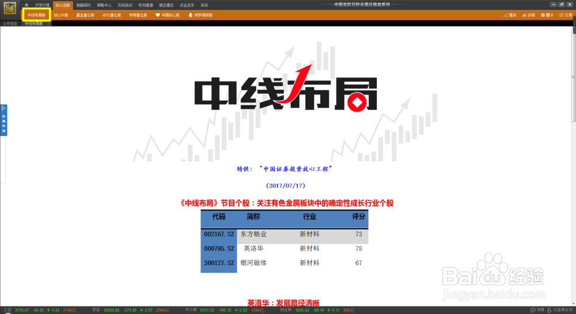
Task: Click stock code 002167.SZ in table
Action: pyautogui.click(x=219, y=234)
